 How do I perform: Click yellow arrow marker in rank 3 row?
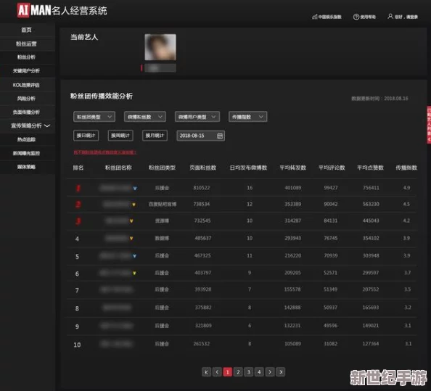point(131,221)
